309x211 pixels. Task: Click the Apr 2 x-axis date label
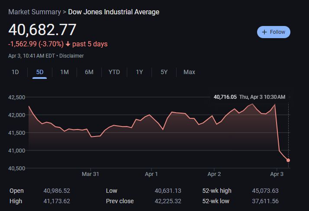(214, 174)
